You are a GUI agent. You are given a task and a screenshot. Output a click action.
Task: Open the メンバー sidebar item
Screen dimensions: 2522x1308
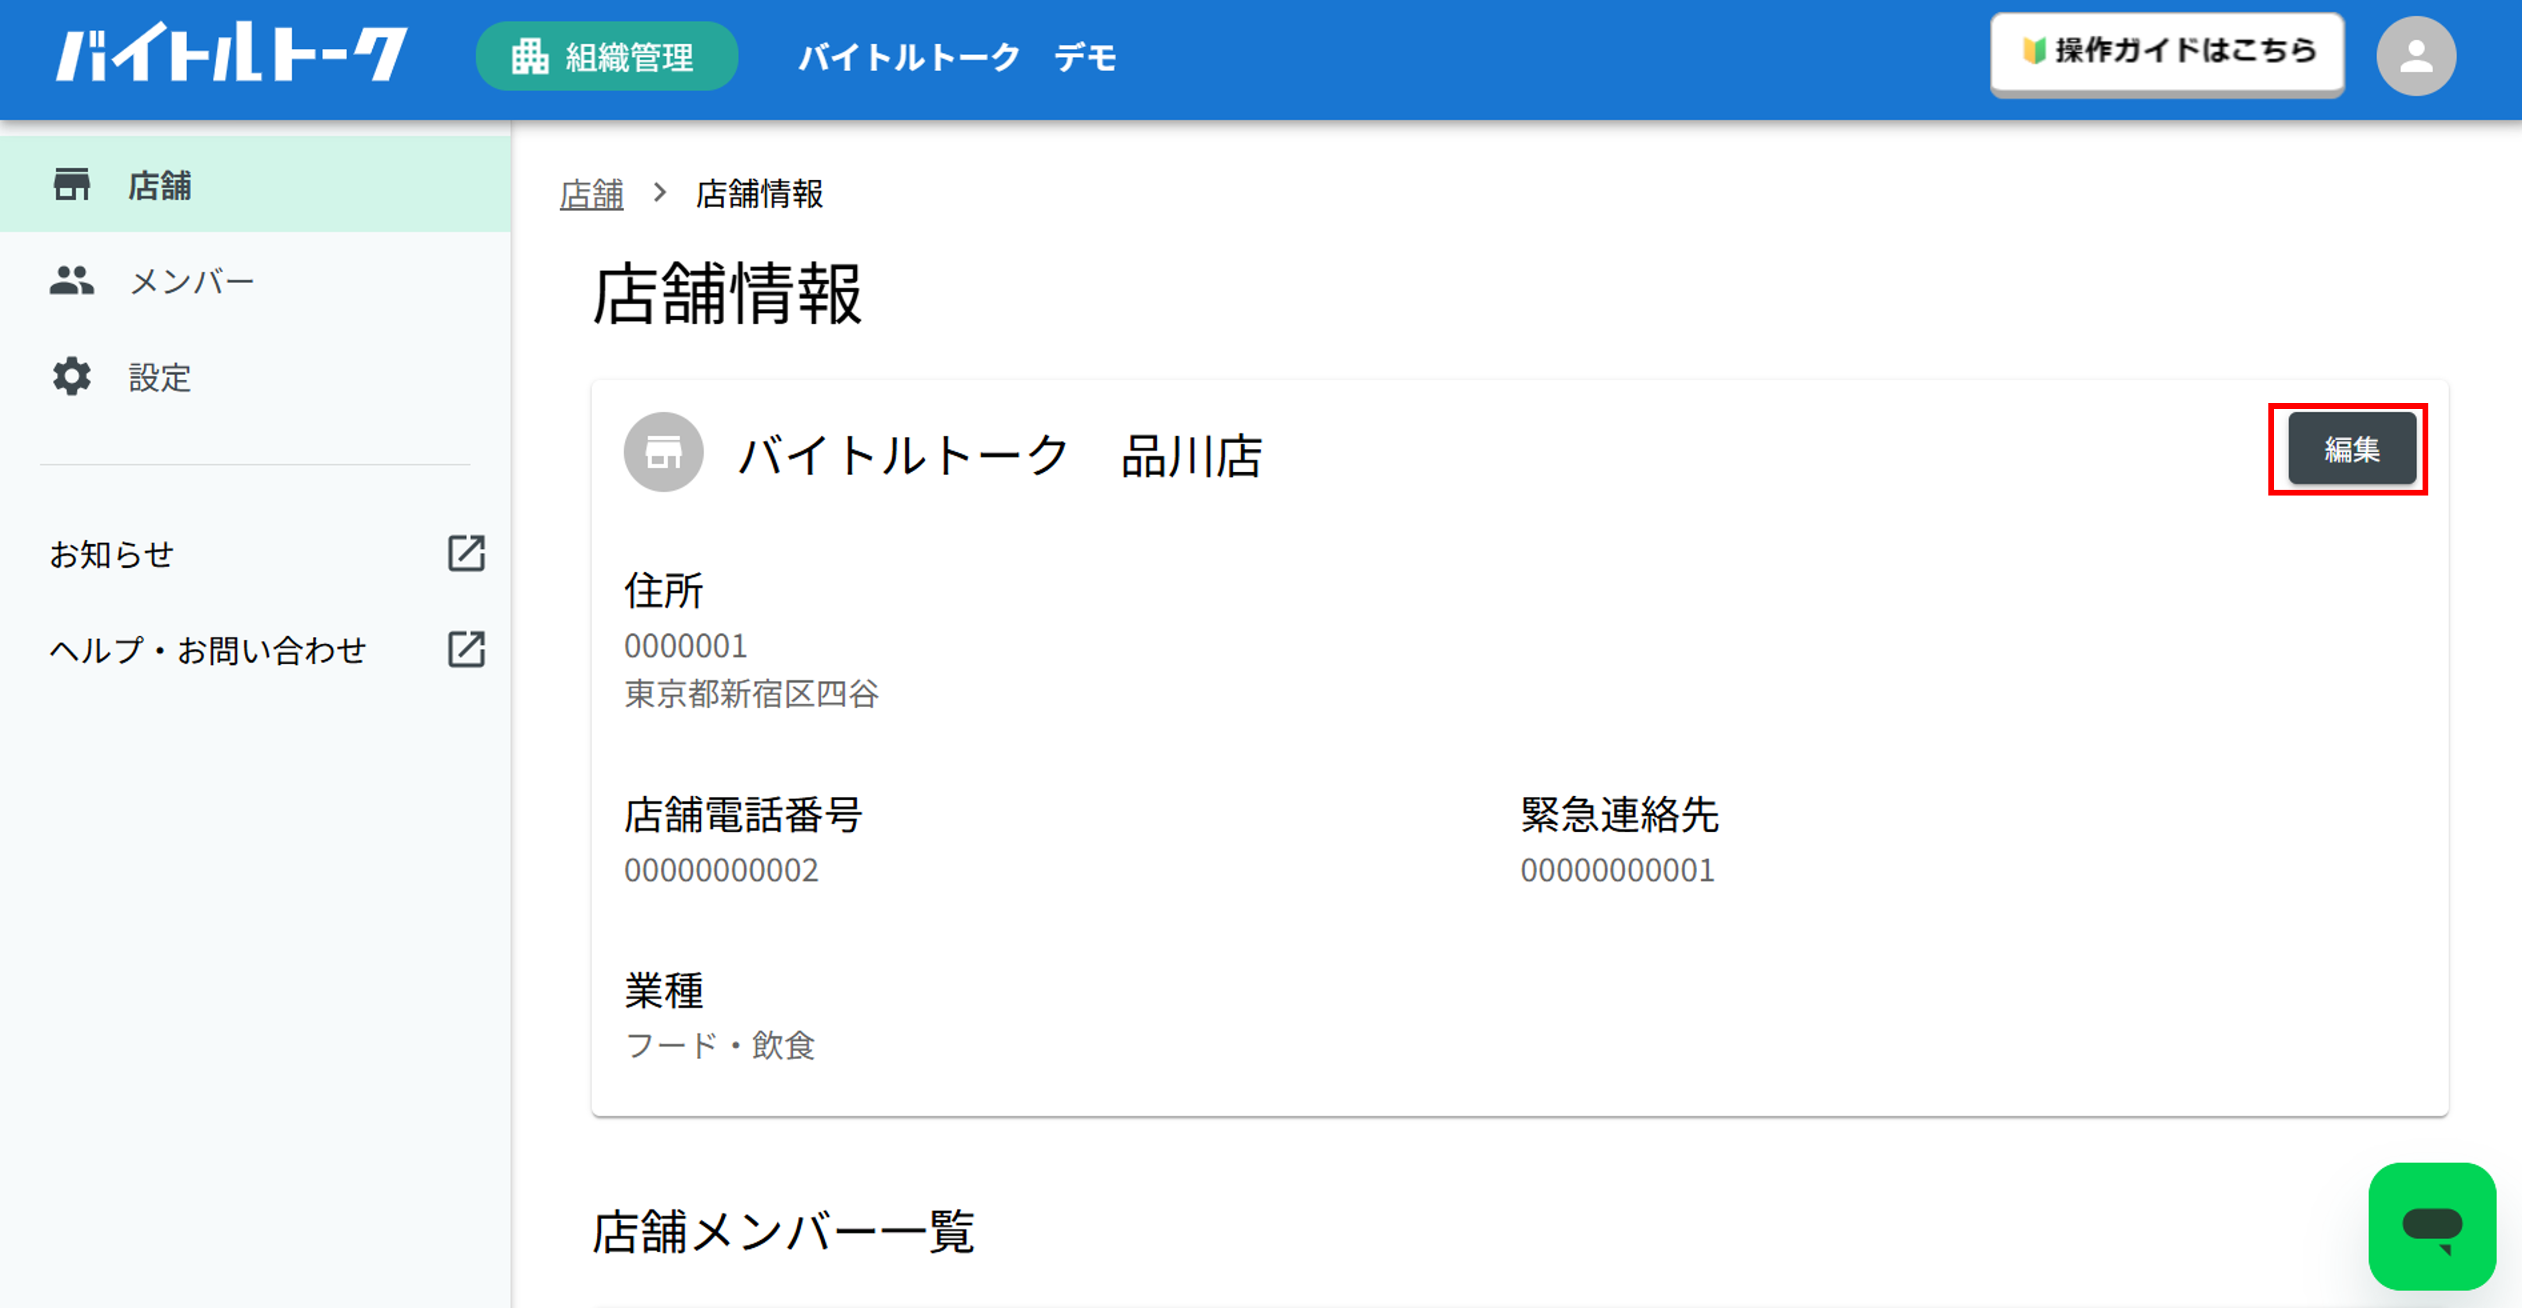[255, 281]
